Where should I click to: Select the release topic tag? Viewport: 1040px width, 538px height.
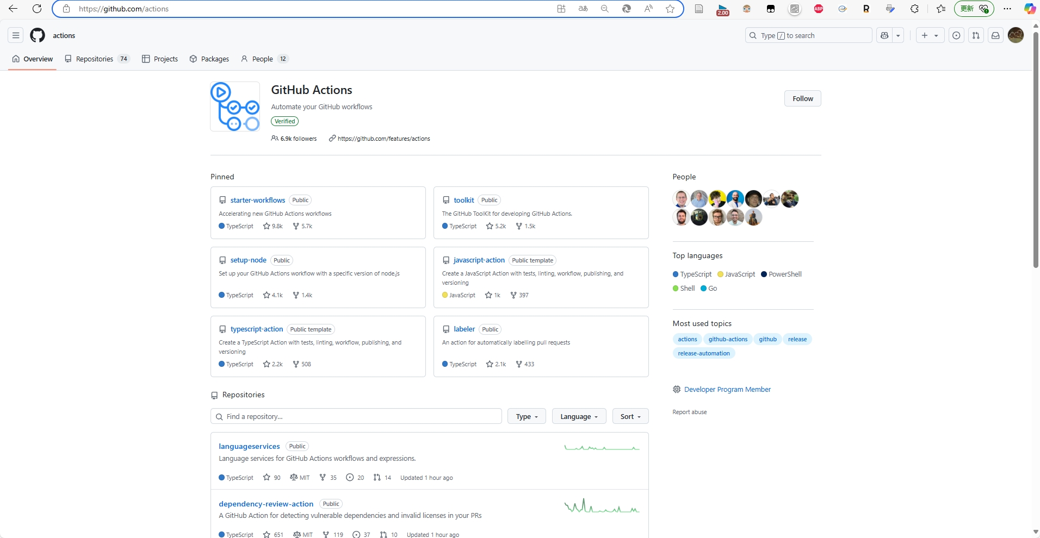[x=797, y=339]
